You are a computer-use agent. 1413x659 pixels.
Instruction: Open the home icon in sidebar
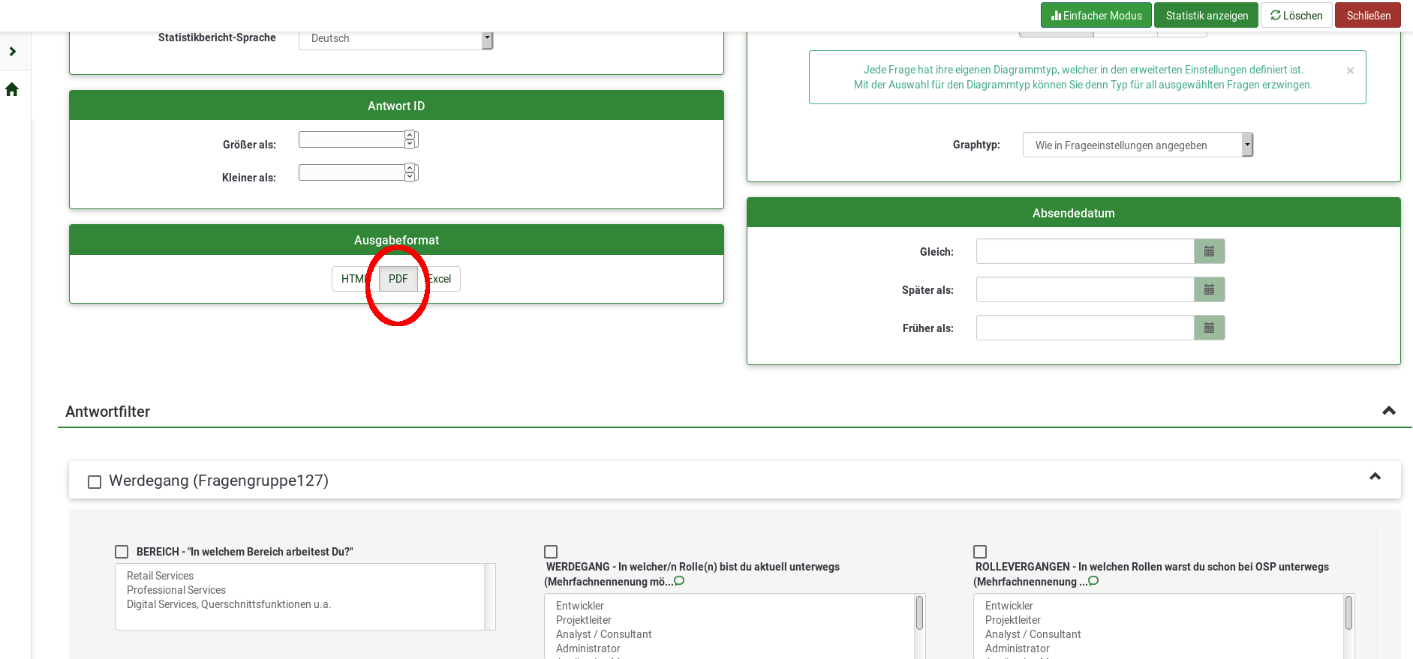(x=12, y=90)
